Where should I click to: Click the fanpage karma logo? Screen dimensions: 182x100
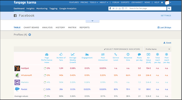pyautogui.click(x=25, y=2)
